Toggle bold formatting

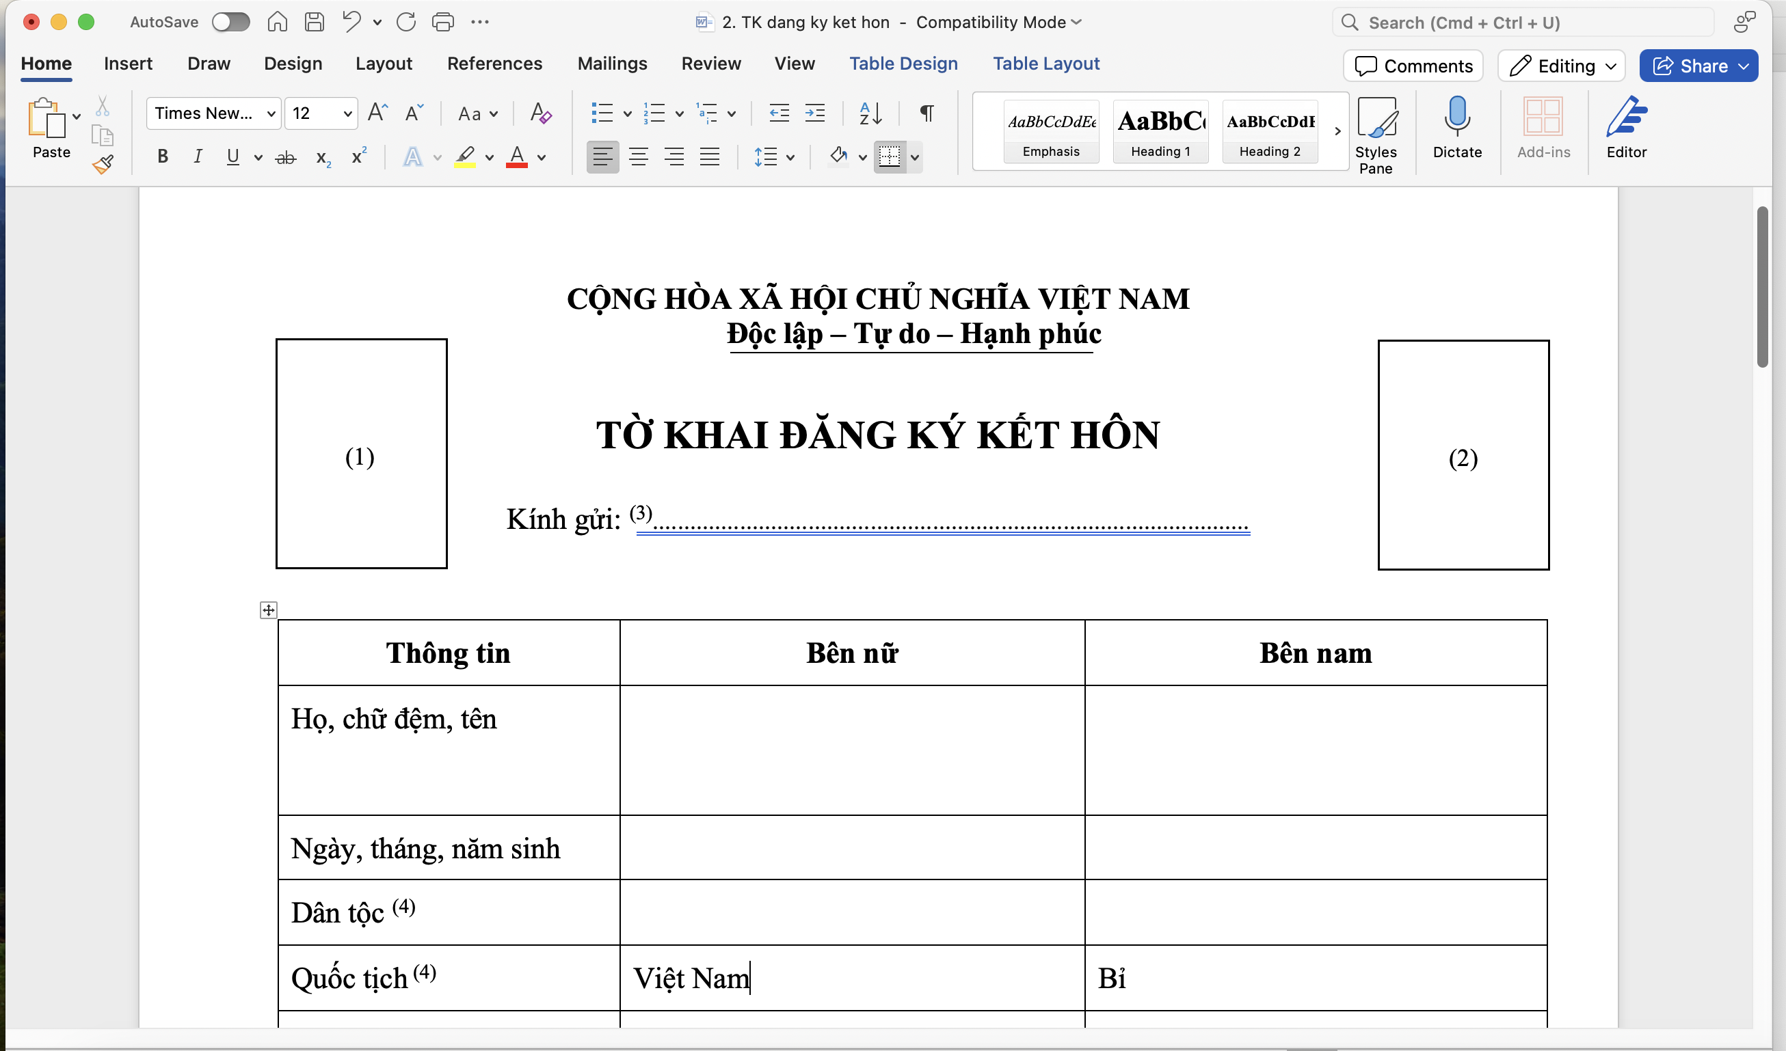163,156
